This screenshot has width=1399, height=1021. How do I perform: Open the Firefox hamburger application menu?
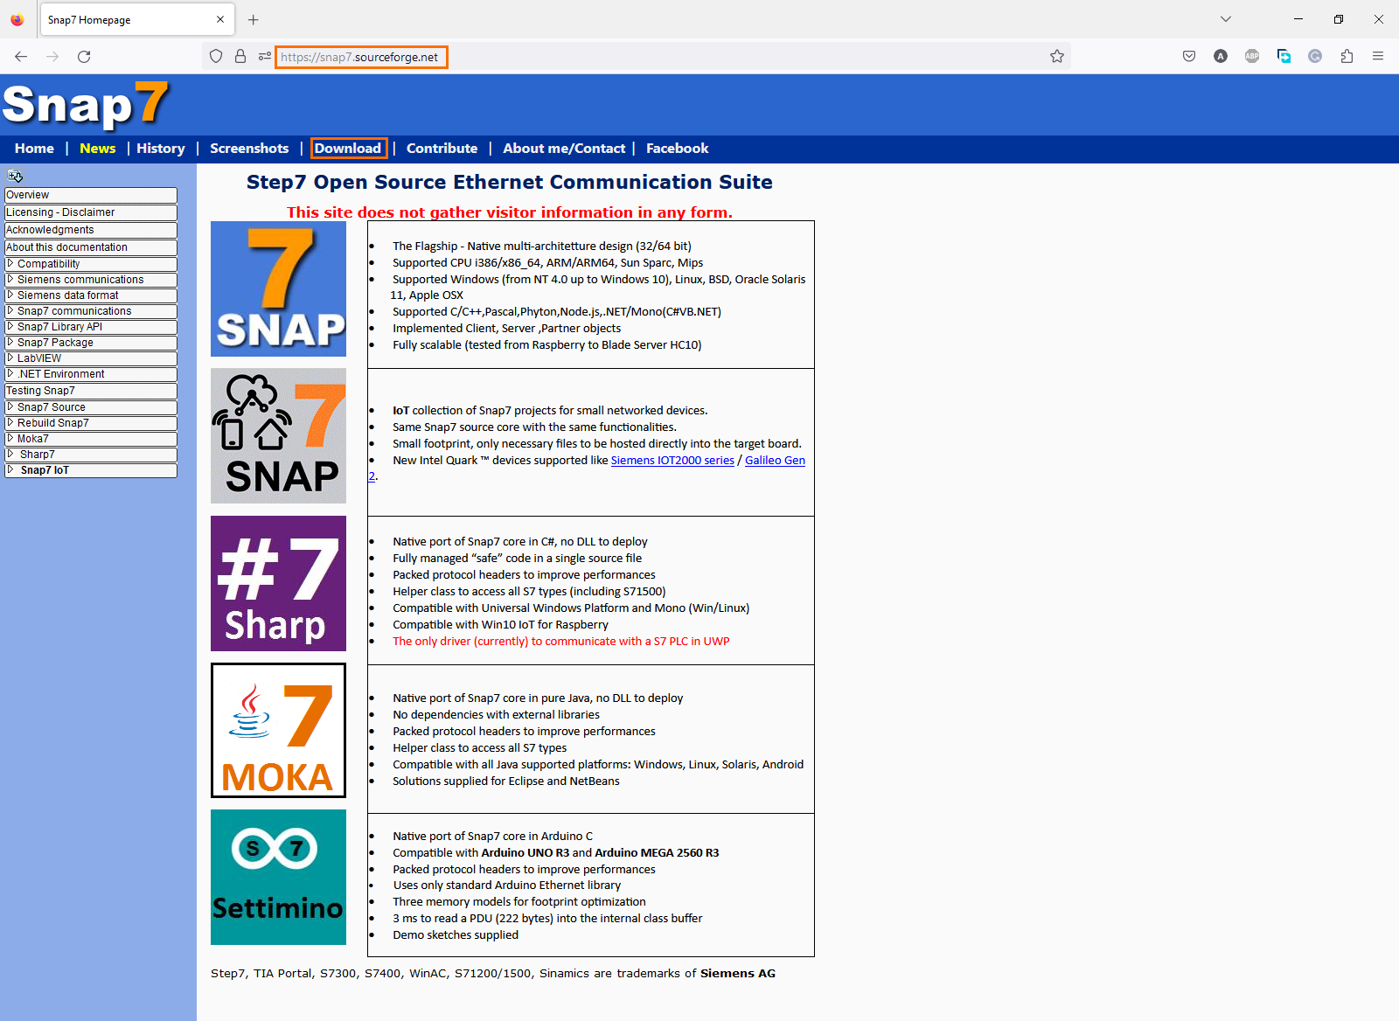(1378, 57)
